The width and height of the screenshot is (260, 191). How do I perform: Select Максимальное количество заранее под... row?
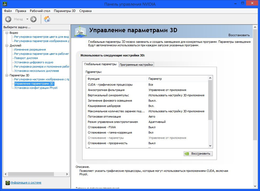pyautogui.click(x=147, y=111)
